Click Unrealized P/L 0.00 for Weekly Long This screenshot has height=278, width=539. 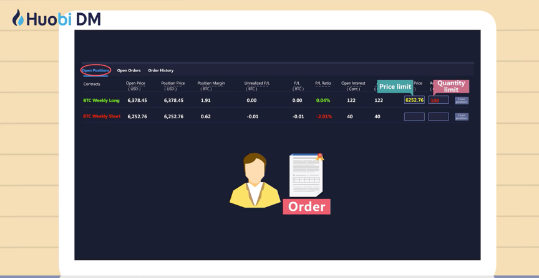coord(251,100)
